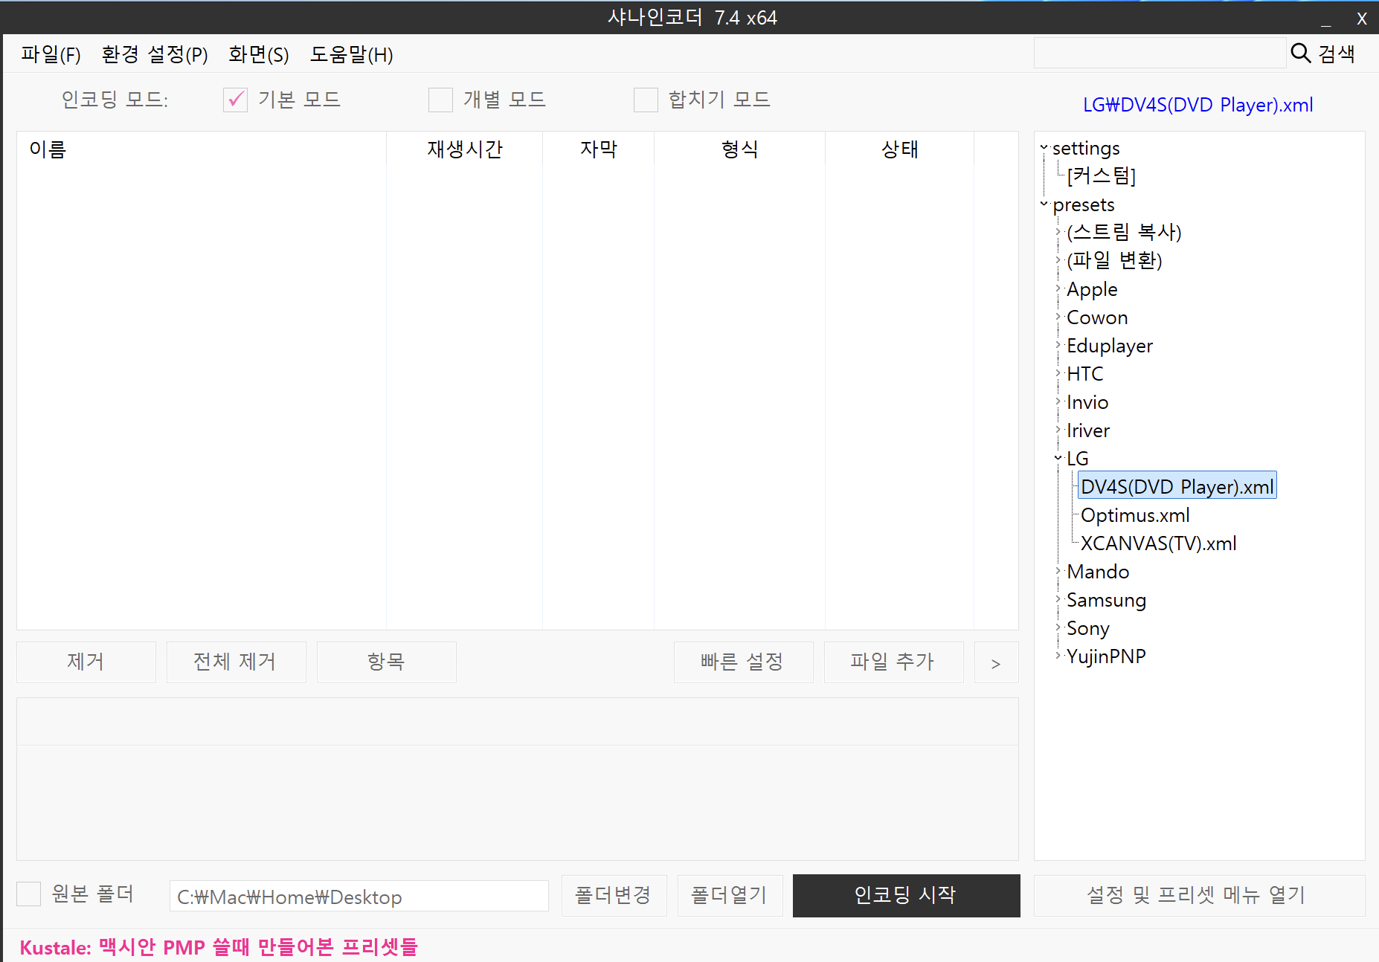This screenshot has height=962, width=1379.
Task: Click the > arrow button beside 파일 추가
Action: tap(997, 662)
